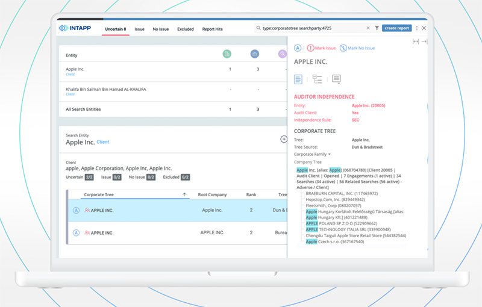The image size is (482, 307).
Task: Open the Report Hits tab
Action: [x=212, y=29]
